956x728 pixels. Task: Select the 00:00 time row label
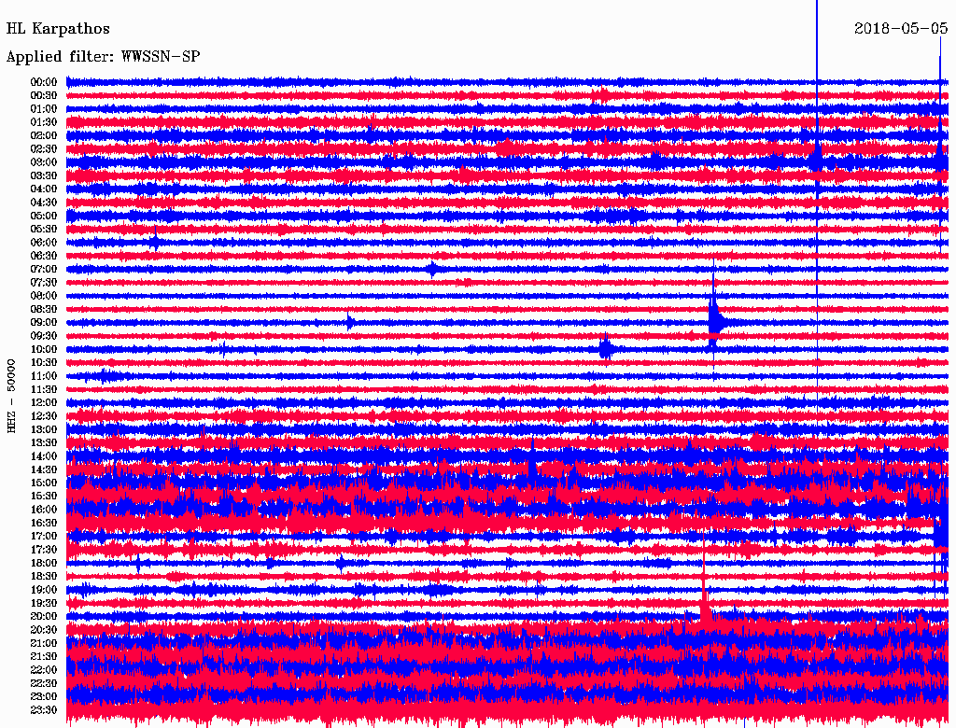point(44,82)
